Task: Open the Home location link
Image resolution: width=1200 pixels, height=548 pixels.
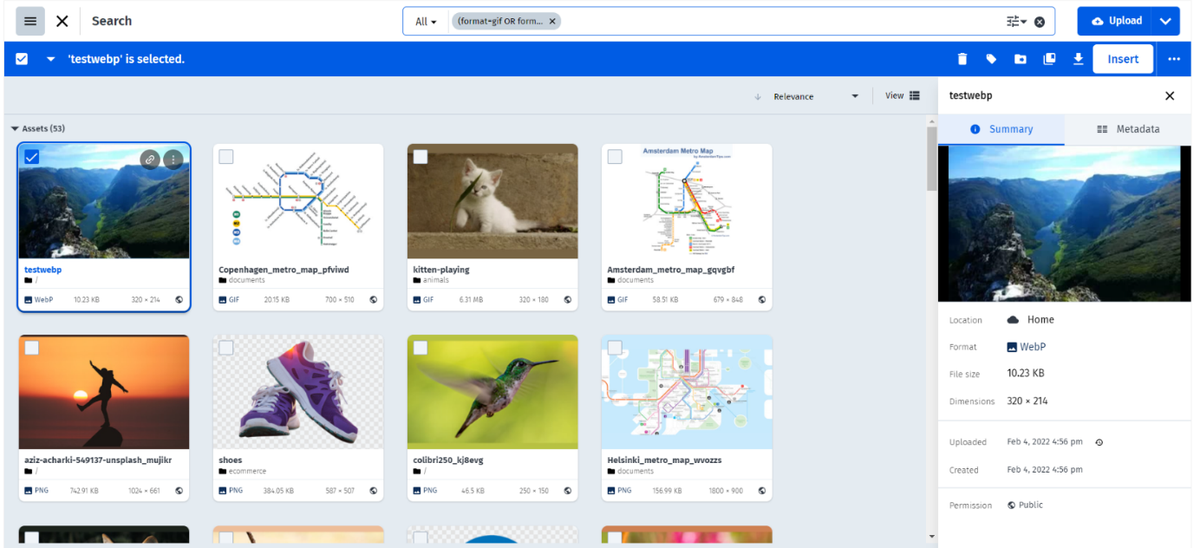Action: click(x=1040, y=320)
